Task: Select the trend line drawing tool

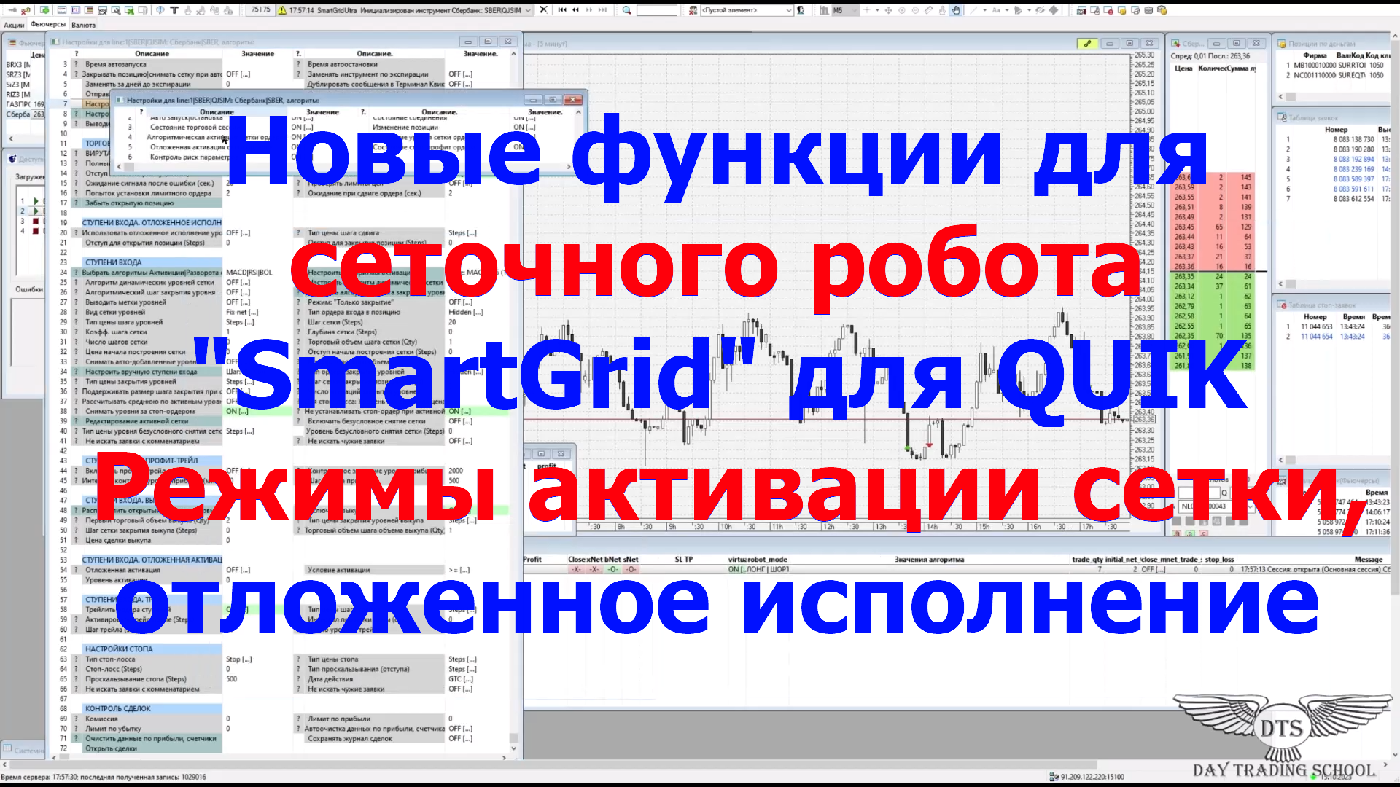Action: 973,10
